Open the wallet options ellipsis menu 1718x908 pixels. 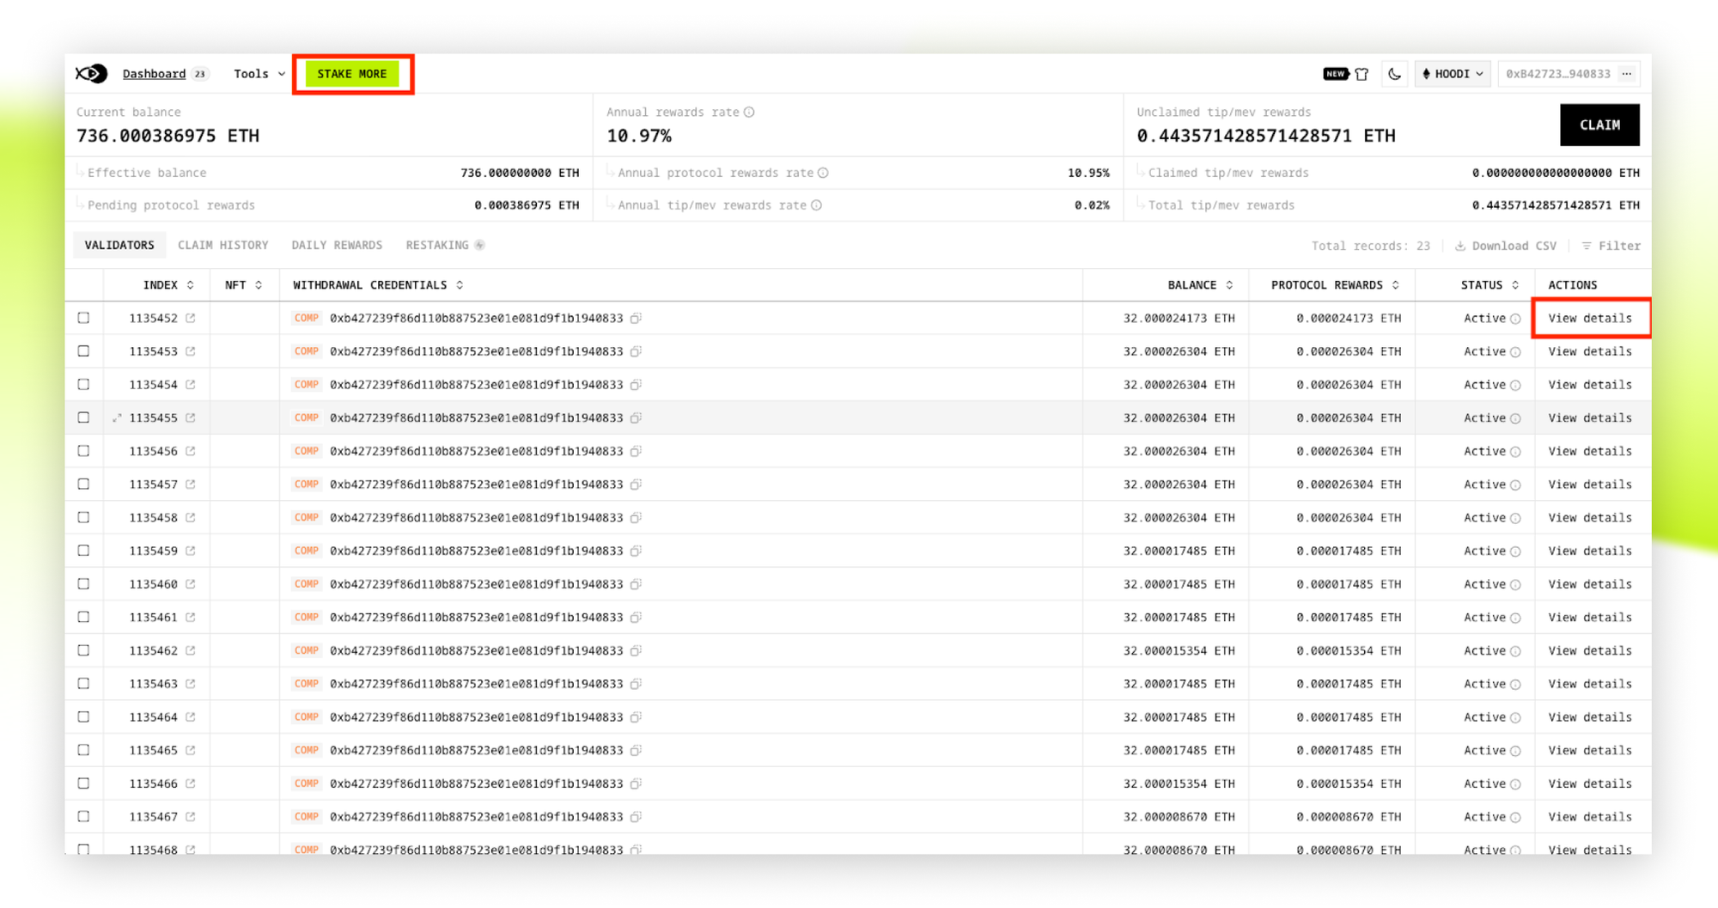point(1627,74)
